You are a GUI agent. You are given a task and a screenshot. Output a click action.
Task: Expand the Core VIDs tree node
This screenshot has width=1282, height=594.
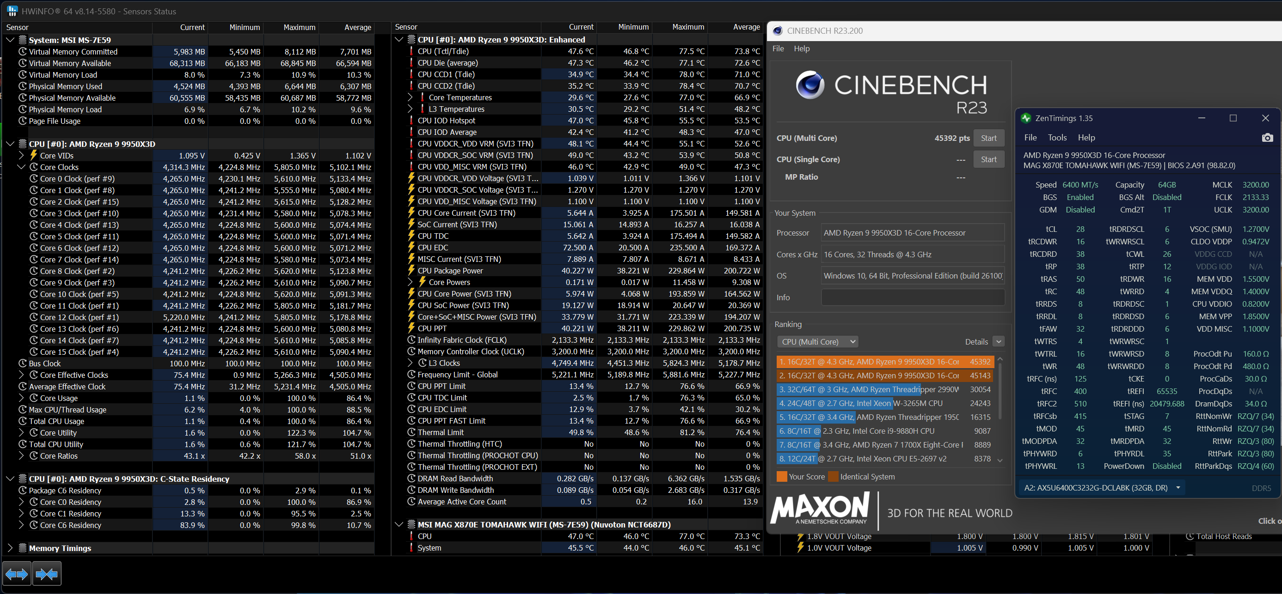pyautogui.click(x=21, y=156)
